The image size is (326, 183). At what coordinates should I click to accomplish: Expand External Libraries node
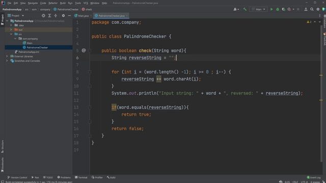[x=7, y=56]
